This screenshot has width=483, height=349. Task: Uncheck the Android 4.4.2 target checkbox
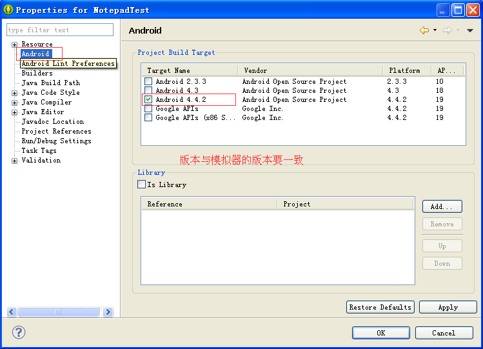(148, 99)
